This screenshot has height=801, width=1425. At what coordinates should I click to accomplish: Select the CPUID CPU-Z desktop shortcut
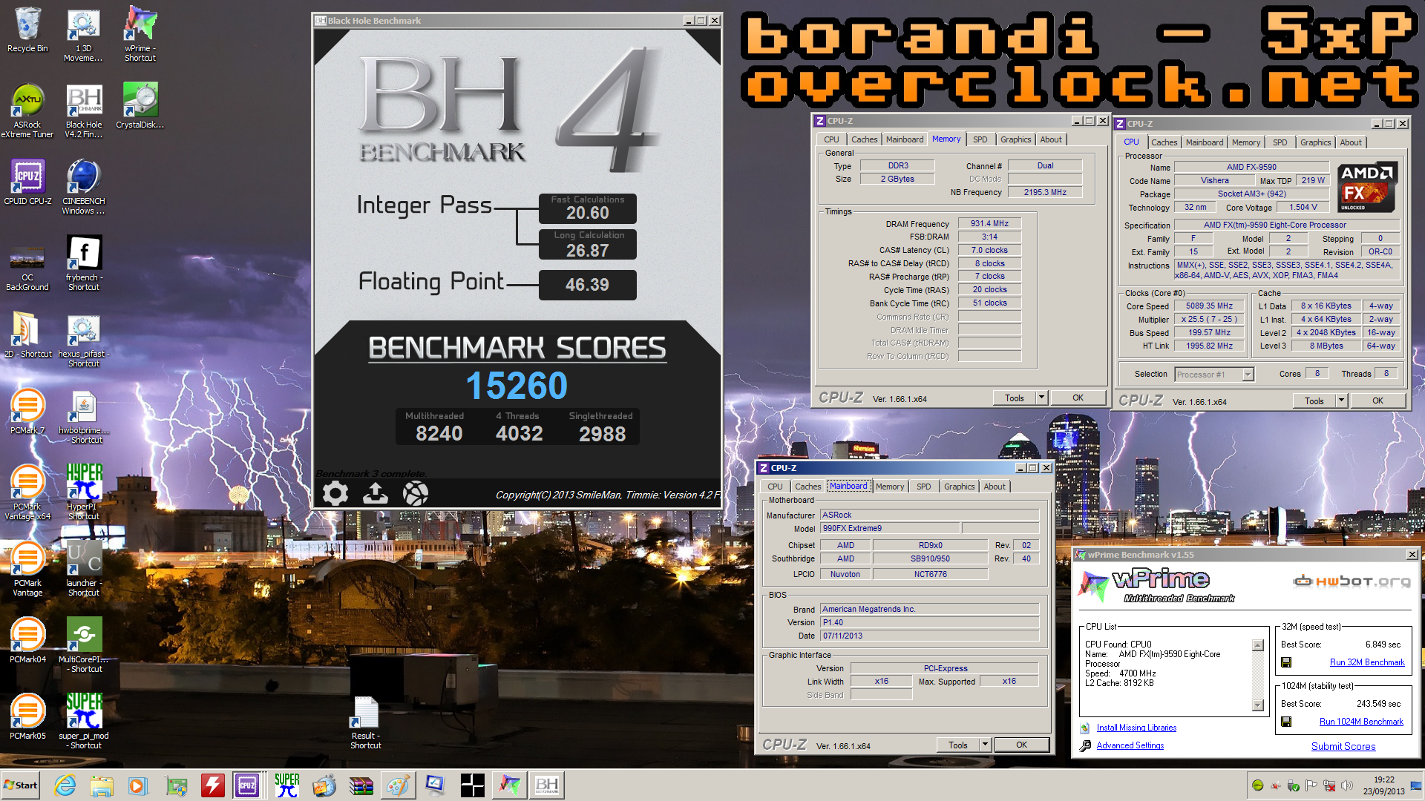coord(27,182)
